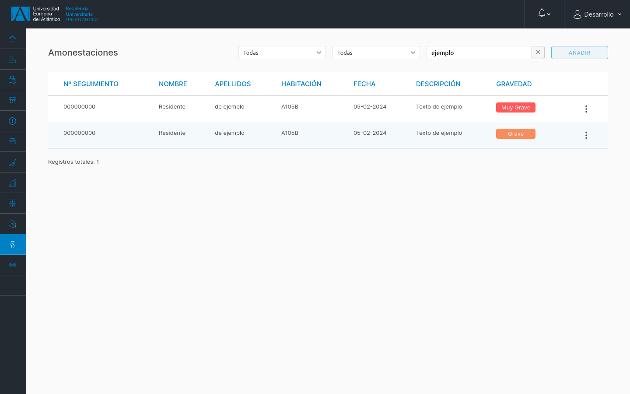Click the red Muy Grave badge
Screen dimensions: 630x394
coord(516,108)
